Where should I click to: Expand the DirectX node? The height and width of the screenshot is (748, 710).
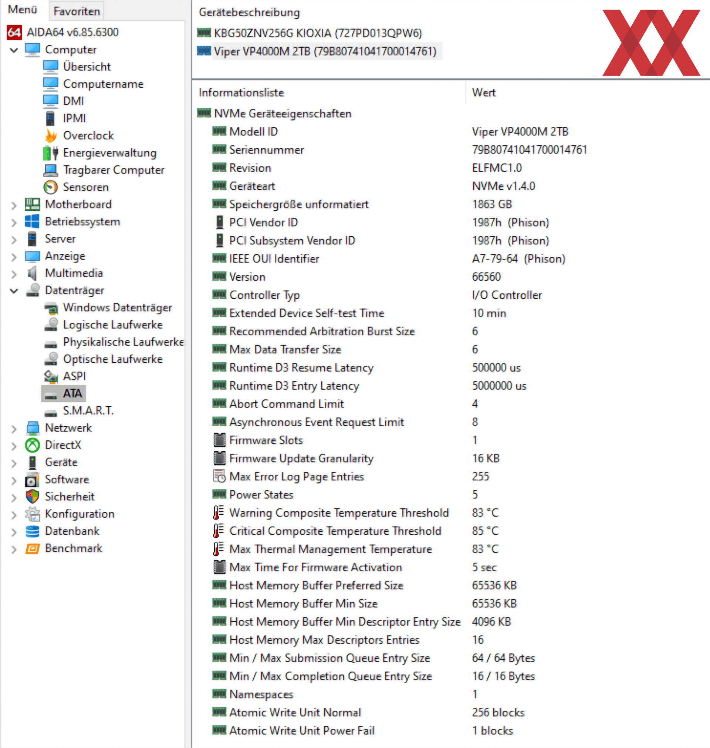click(x=14, y=446)
